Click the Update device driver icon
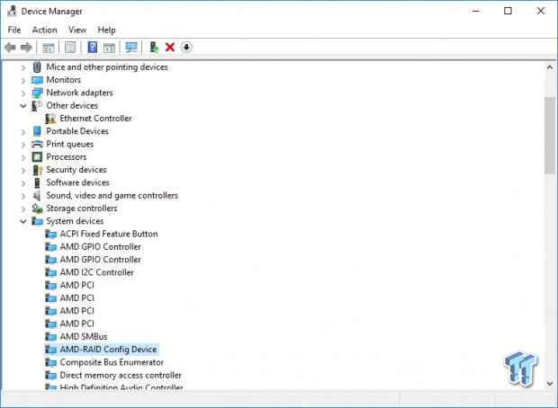 [x=154, y=48]
